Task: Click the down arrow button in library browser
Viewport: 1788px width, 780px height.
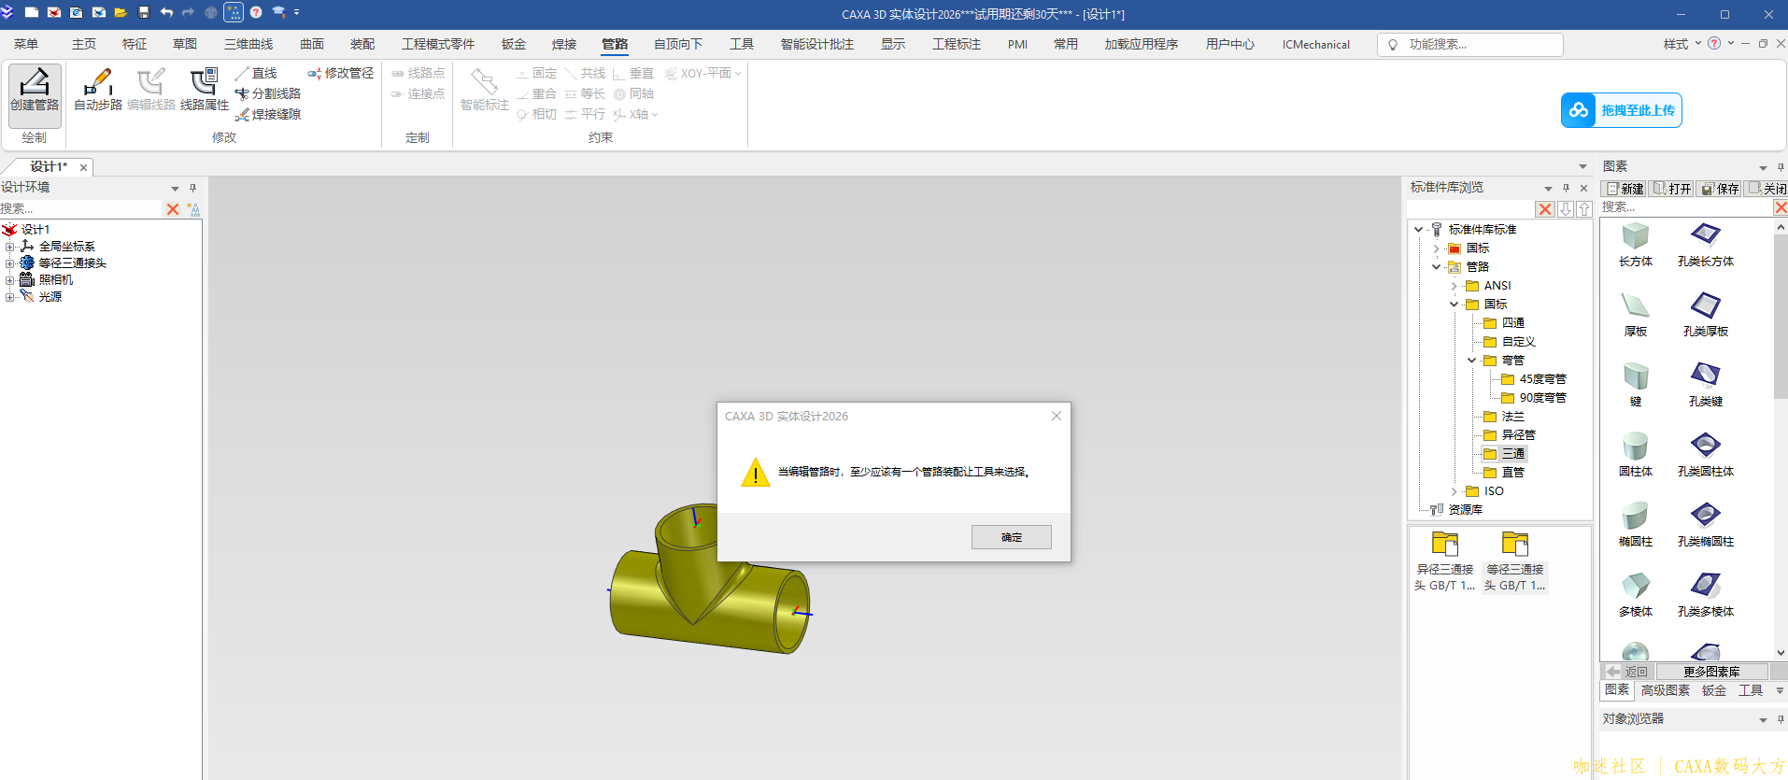Action: click(1566, 209)
